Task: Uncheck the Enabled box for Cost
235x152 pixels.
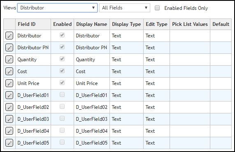Action: (x=62, y=71)
